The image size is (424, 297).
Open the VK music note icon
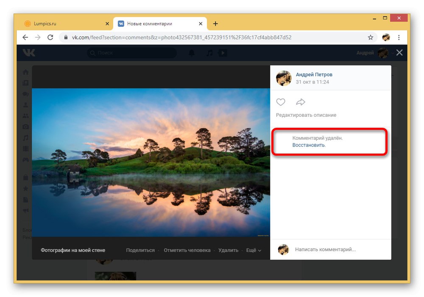pos(209,52)
